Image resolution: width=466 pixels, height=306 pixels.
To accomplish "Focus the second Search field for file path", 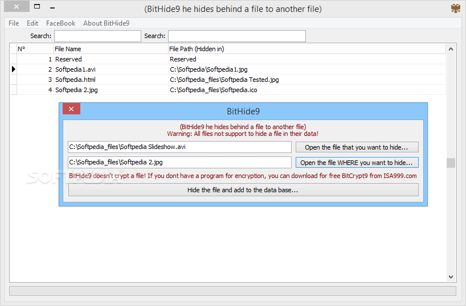I will tap(237, 36).
